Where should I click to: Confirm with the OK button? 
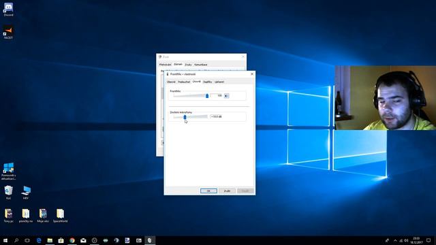pos(208,191)
